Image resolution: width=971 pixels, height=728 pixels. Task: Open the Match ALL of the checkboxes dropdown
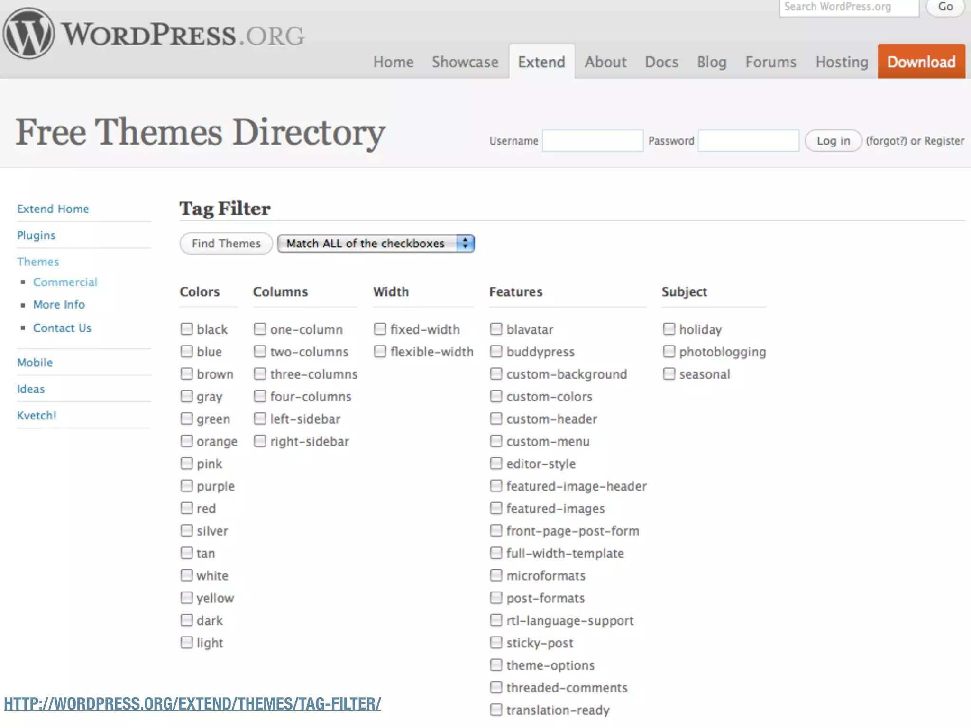tap(376, 243)
